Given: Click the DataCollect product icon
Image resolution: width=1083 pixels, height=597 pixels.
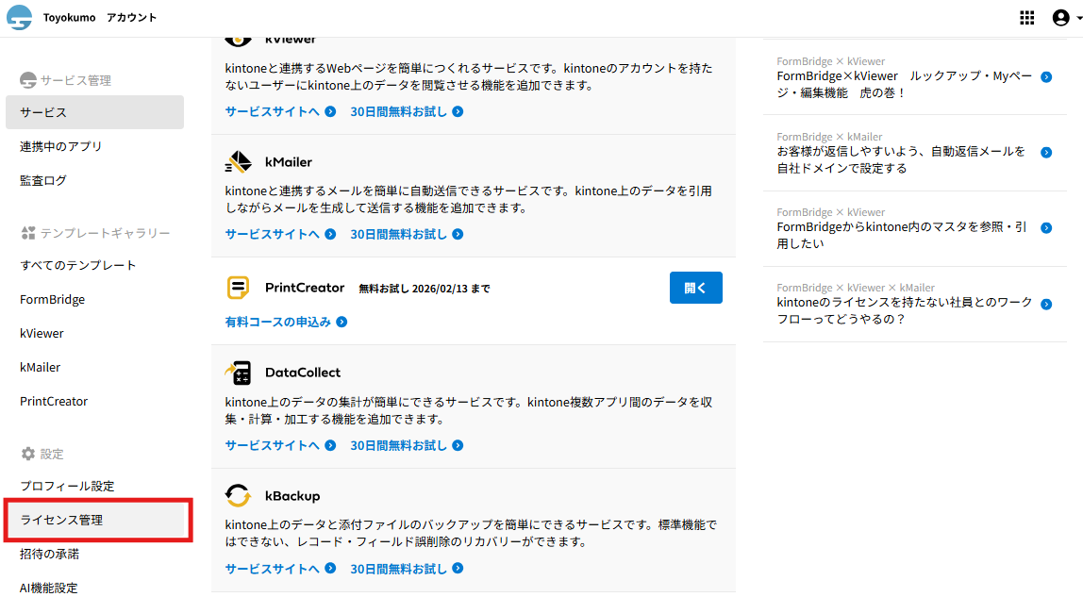Looking at the screenshot, I should (x=239, y=373).
